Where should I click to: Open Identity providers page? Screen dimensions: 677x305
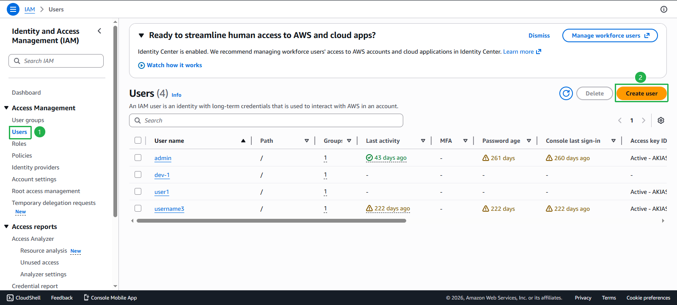point(36,167)
